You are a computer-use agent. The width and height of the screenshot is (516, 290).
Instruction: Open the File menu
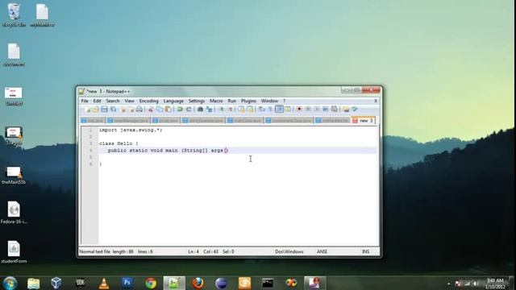point(85,101)
